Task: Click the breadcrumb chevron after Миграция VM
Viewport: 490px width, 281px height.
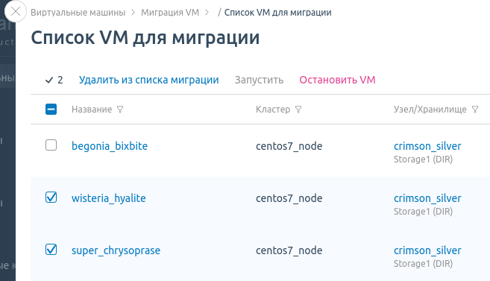Action: point(207,13)
